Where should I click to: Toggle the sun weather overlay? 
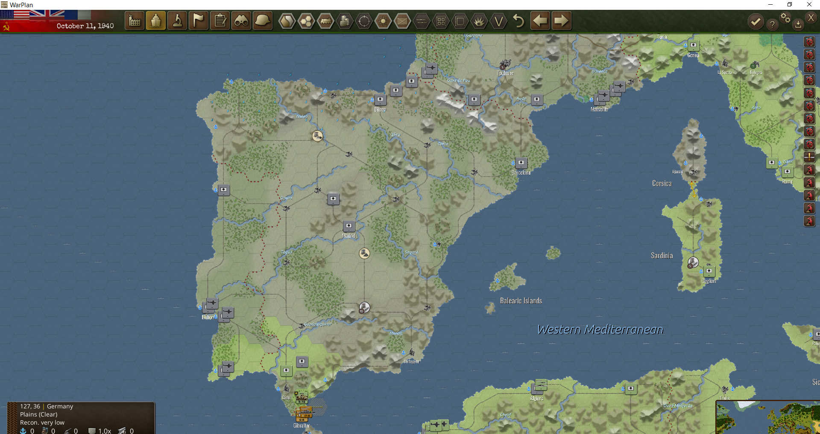(x=383, y=21)
